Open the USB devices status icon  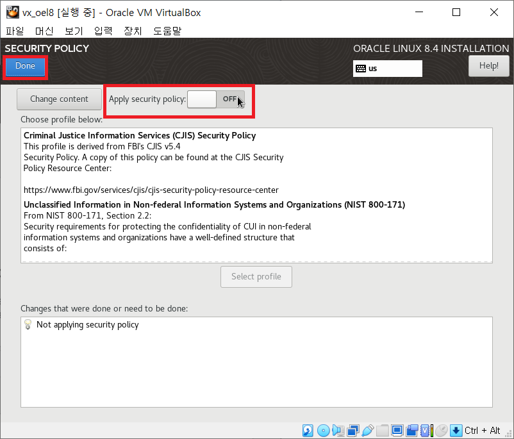click(x=367, y=431)
